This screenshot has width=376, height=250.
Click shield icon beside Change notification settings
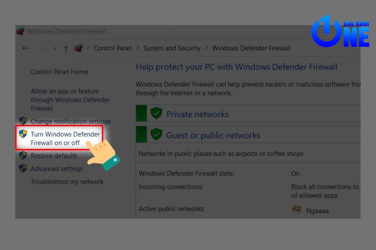point(23,121)
